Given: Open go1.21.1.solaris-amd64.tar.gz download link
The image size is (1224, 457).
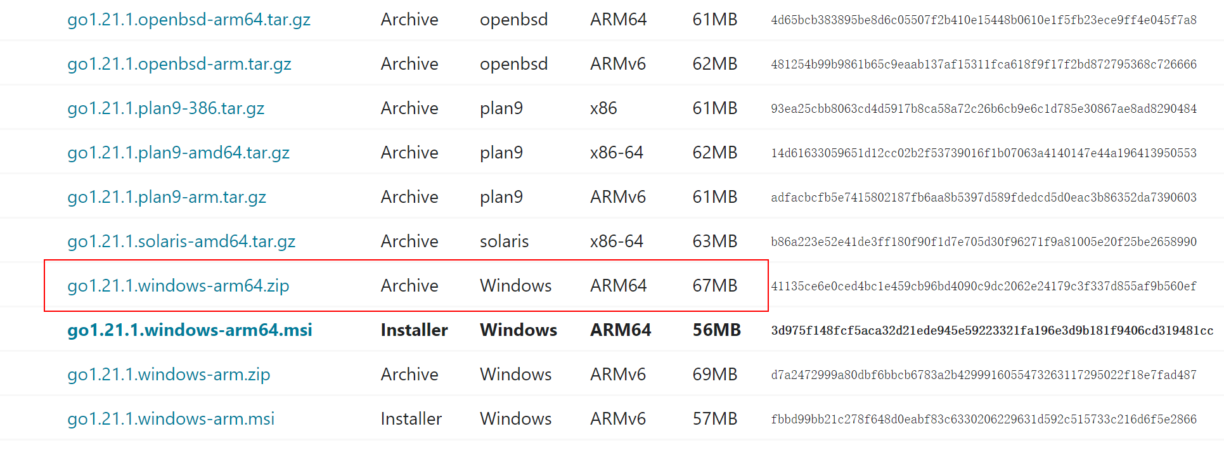Looking at the screenshot, I should click(x=181, y=241).
